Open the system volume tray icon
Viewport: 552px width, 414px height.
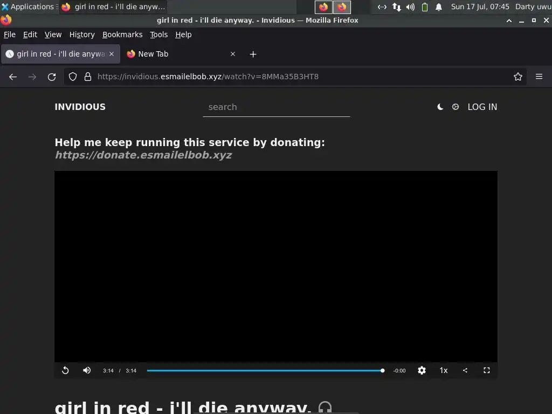pos(410,6)
